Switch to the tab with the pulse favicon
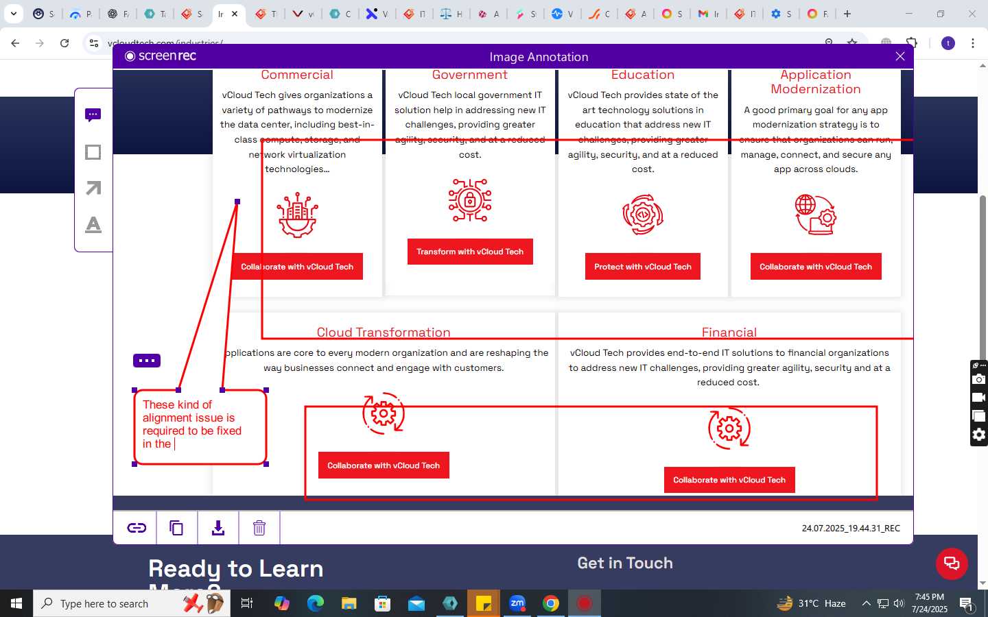Screen dimensions: 988x617 coord(563,14)
